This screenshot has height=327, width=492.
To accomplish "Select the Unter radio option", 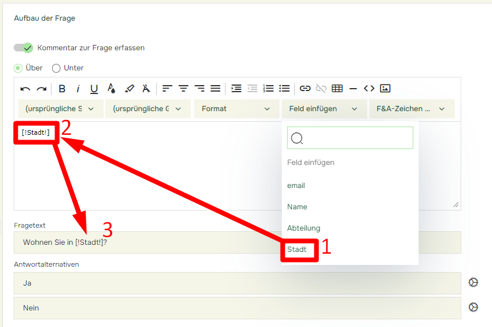I will [56, 68].
